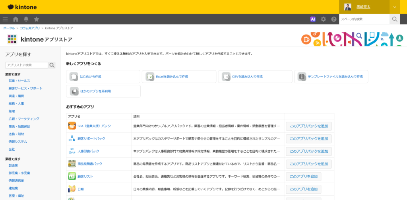Open 顧客リスト app link
The width and height of the screenshot is (407, 200).
coord(85,177)
